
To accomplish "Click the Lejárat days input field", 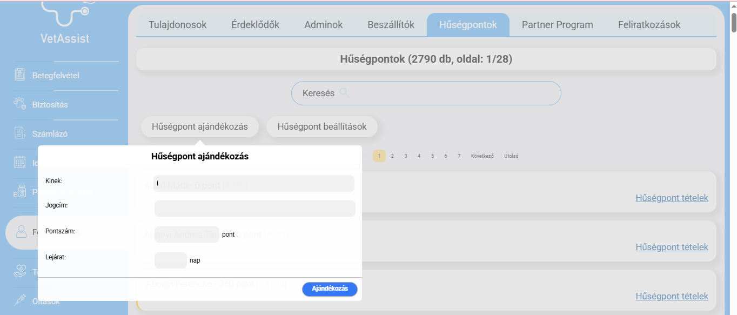I will coord(171,260).
